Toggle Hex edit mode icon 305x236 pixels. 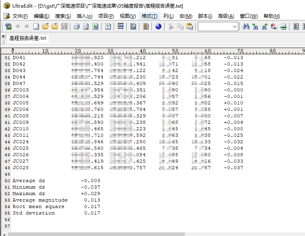click(133, 27)
